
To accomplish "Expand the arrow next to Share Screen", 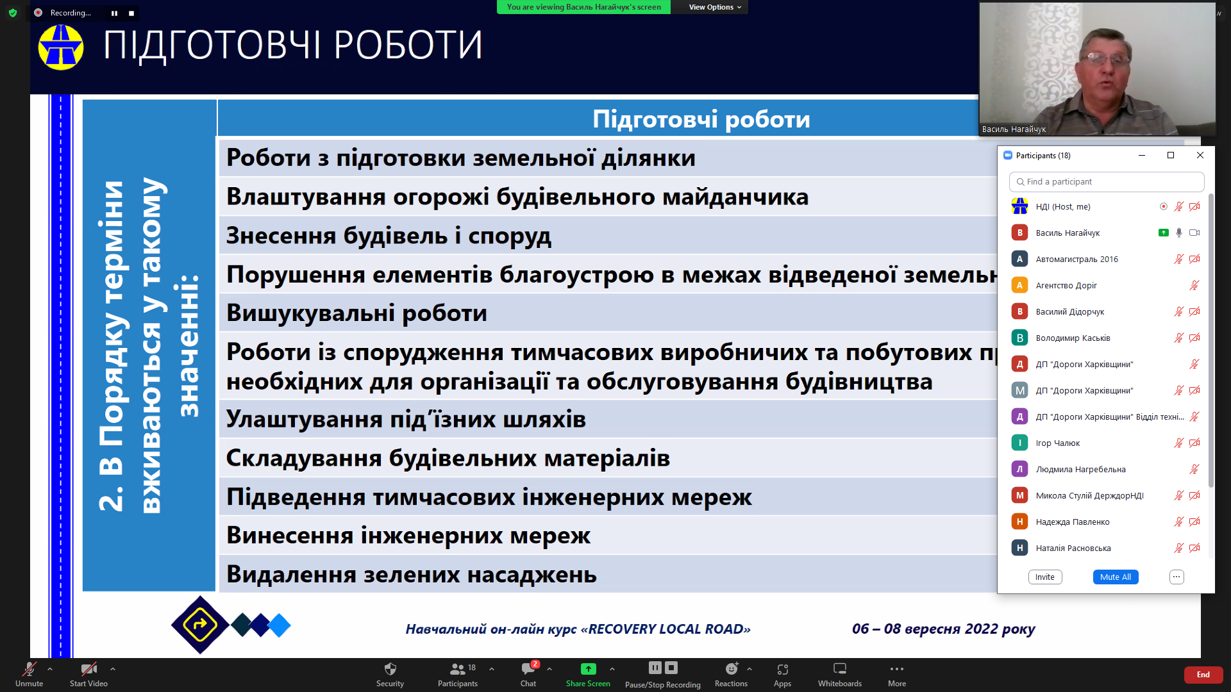I will (x=612, y=668).
